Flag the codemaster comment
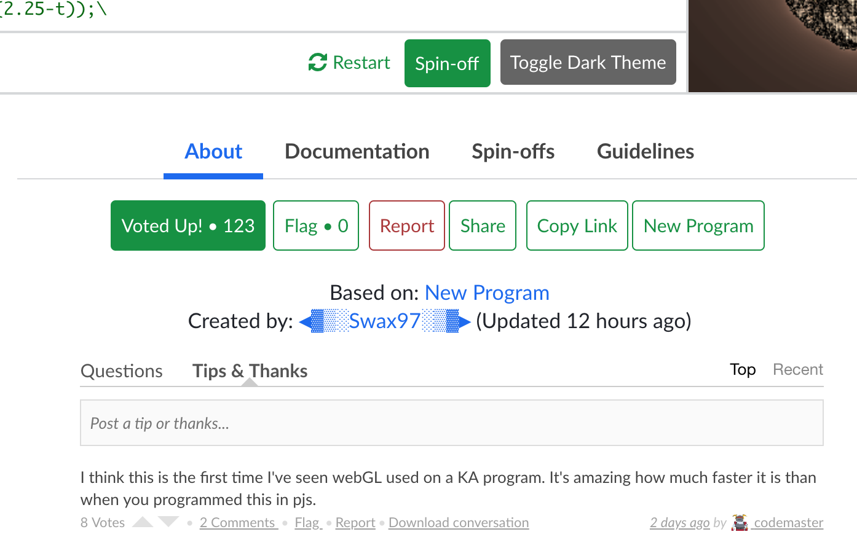857x537 pixels. tap(308, 522)
